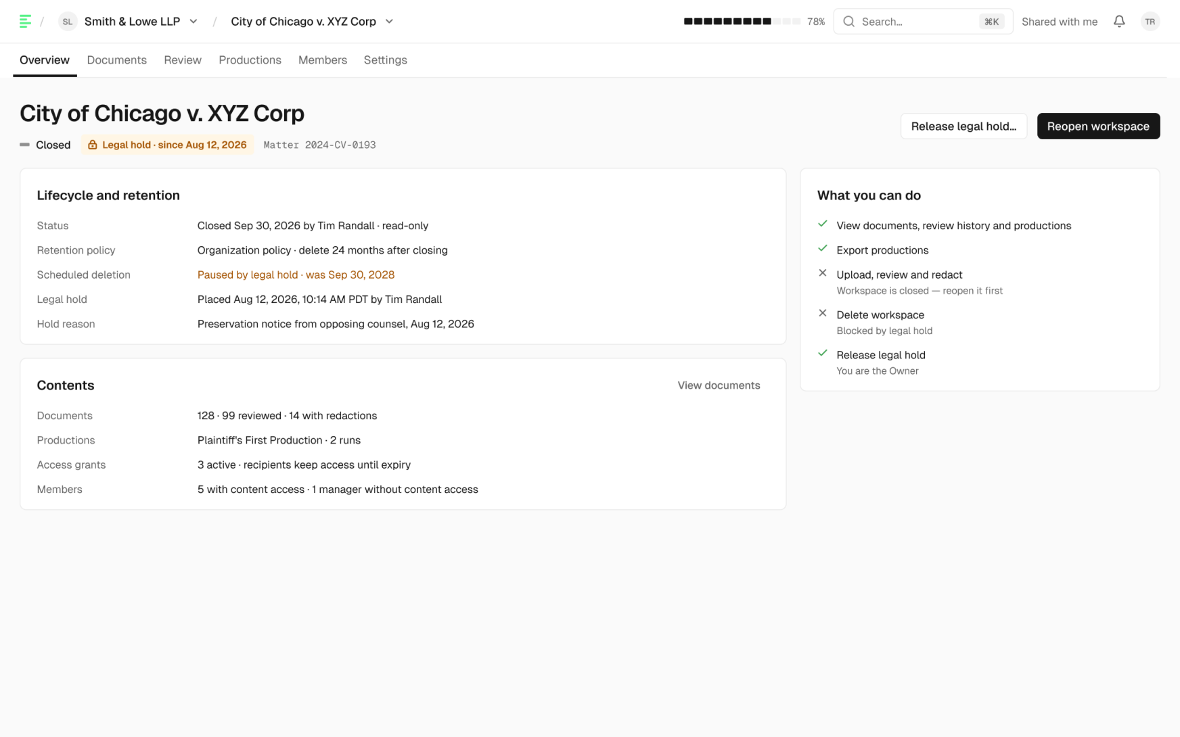
Task: Click checkmark beside Export productions
Action: click(x=822, y=249)
